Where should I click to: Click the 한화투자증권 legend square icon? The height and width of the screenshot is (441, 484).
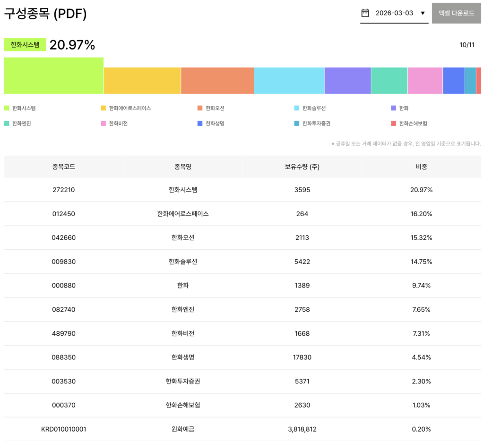click(297, 123)
